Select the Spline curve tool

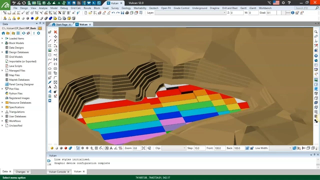point(50,59)
